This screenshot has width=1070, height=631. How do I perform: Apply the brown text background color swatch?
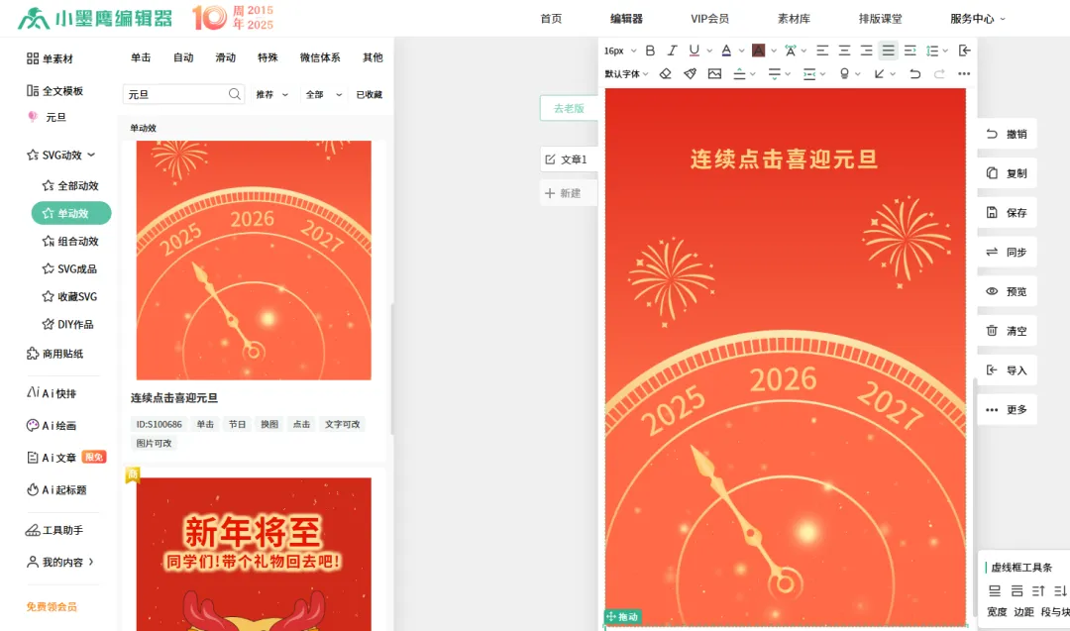coord(758,51)
